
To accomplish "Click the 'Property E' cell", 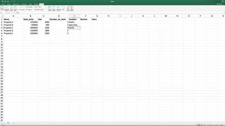I will pyautogui.click(x=13, y=33).
